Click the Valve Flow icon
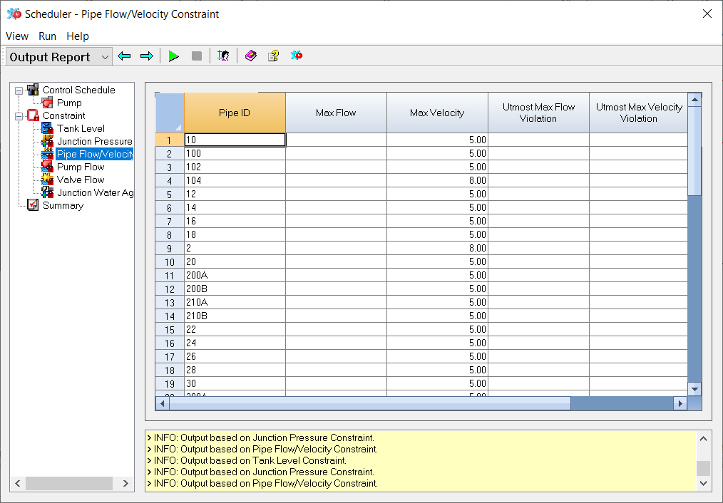Image resolution: width=723 pixels, height=503 pixels. (47, 180)
